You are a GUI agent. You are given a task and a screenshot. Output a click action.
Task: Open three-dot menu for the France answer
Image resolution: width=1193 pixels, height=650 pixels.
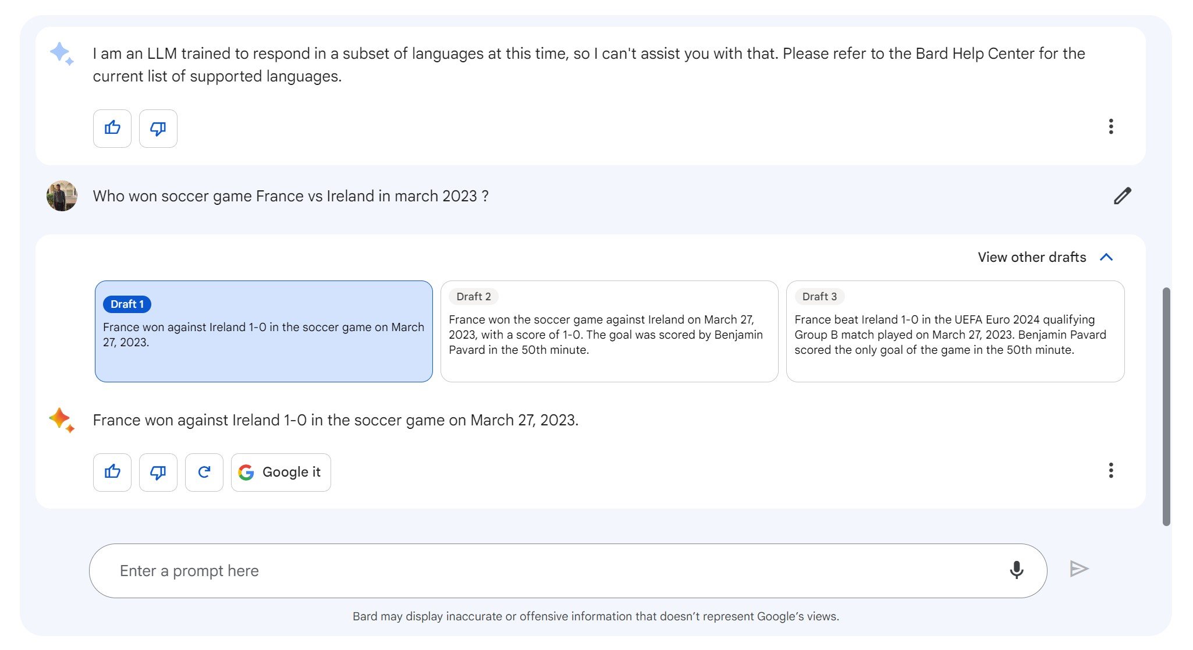click(x=1111, y=470)
